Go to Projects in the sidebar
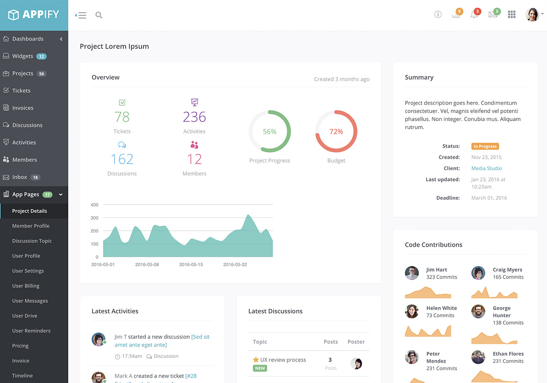Viewport: 547px width, 383px height. [x=23, y=73]
